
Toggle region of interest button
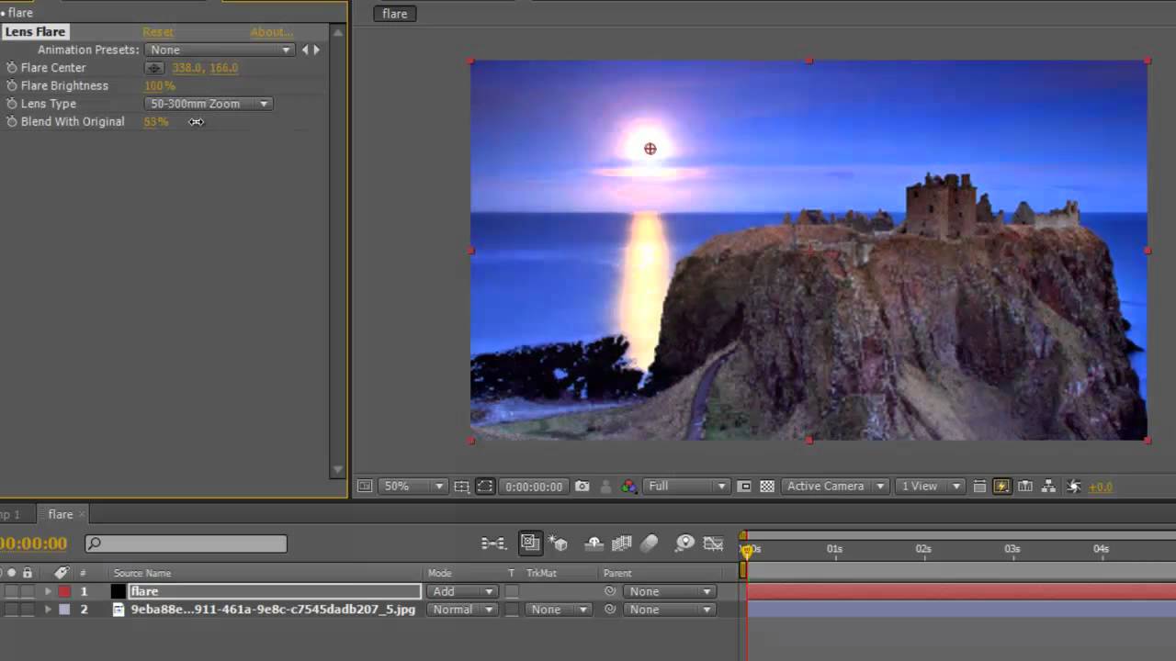point(744,487)
